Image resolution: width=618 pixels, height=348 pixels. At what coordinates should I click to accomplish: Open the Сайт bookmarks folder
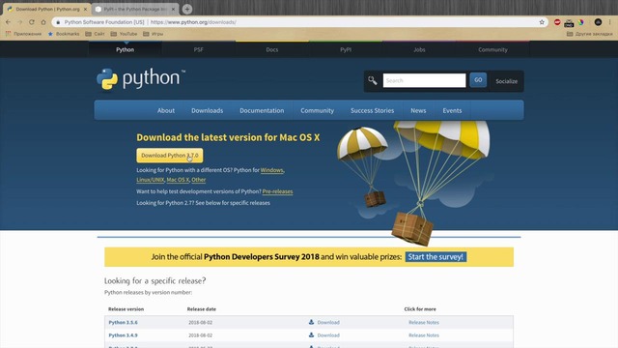95,34
